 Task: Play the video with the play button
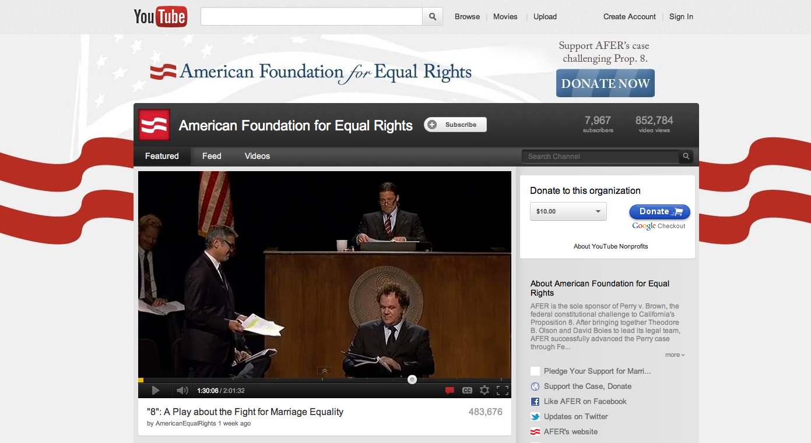tap(156, 391)
